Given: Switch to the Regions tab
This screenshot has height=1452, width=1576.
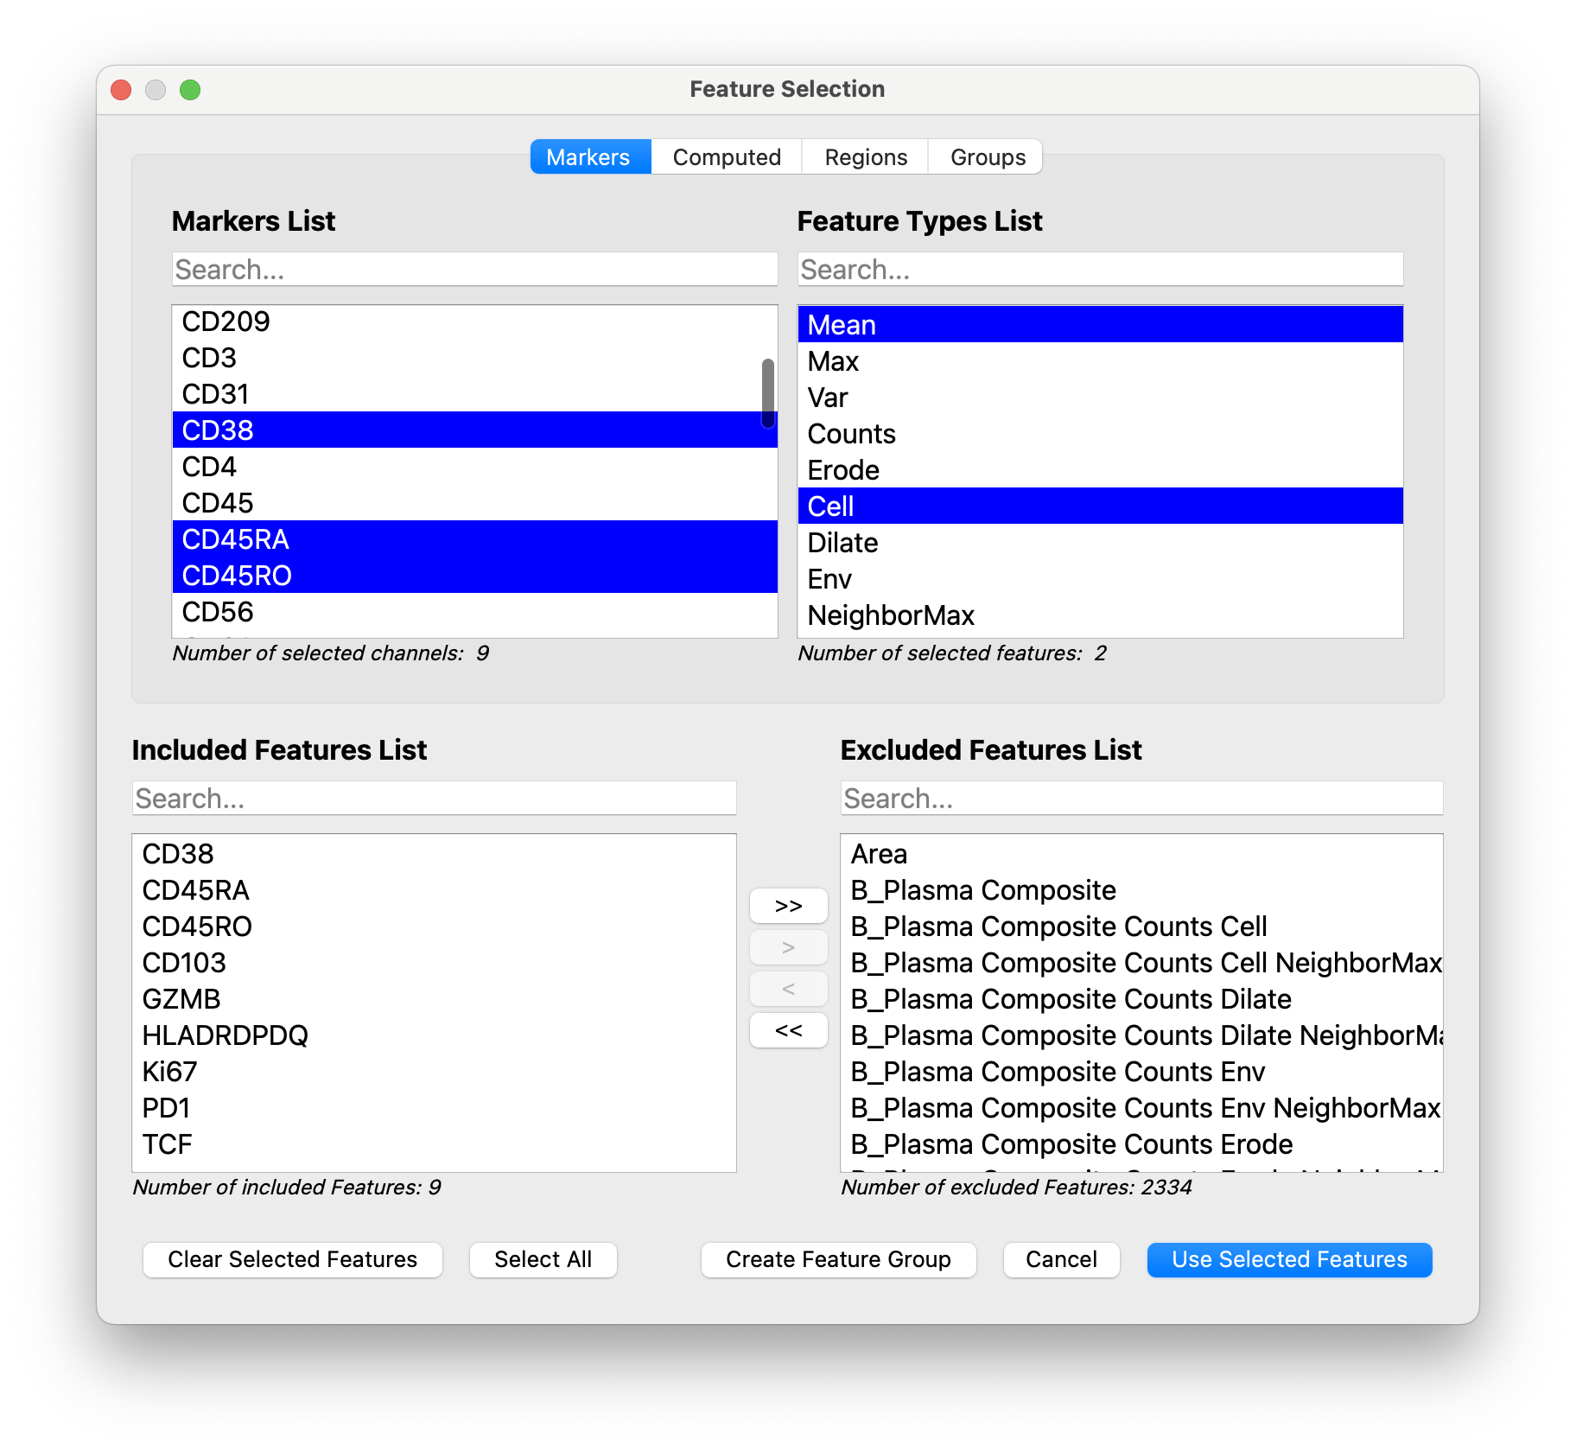Looking at the screenshot, I should [865, 156].
